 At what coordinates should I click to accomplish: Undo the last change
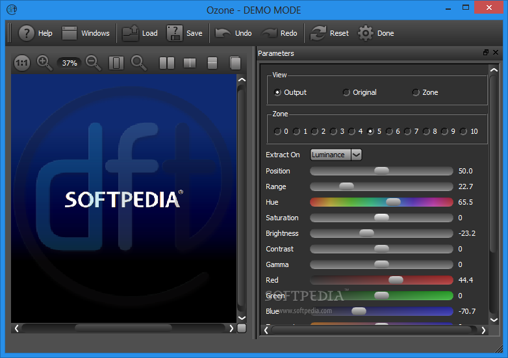tap(233, 33)
